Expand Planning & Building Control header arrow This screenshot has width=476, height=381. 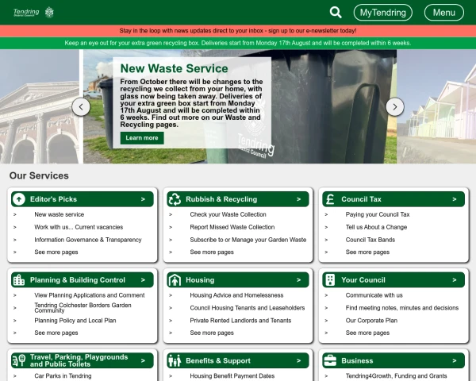[x=143, y=280]
